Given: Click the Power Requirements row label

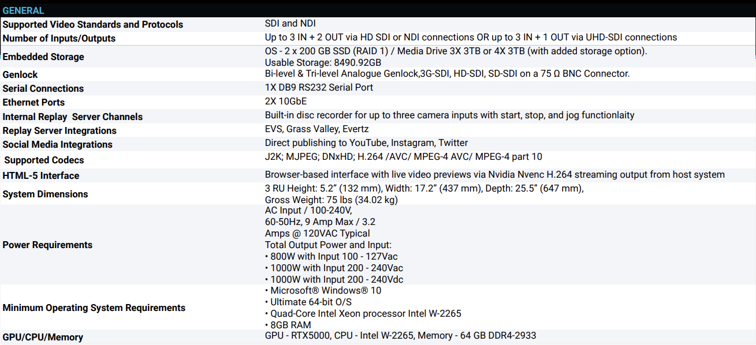Looking at the screenshot, I should click(47, 245).
